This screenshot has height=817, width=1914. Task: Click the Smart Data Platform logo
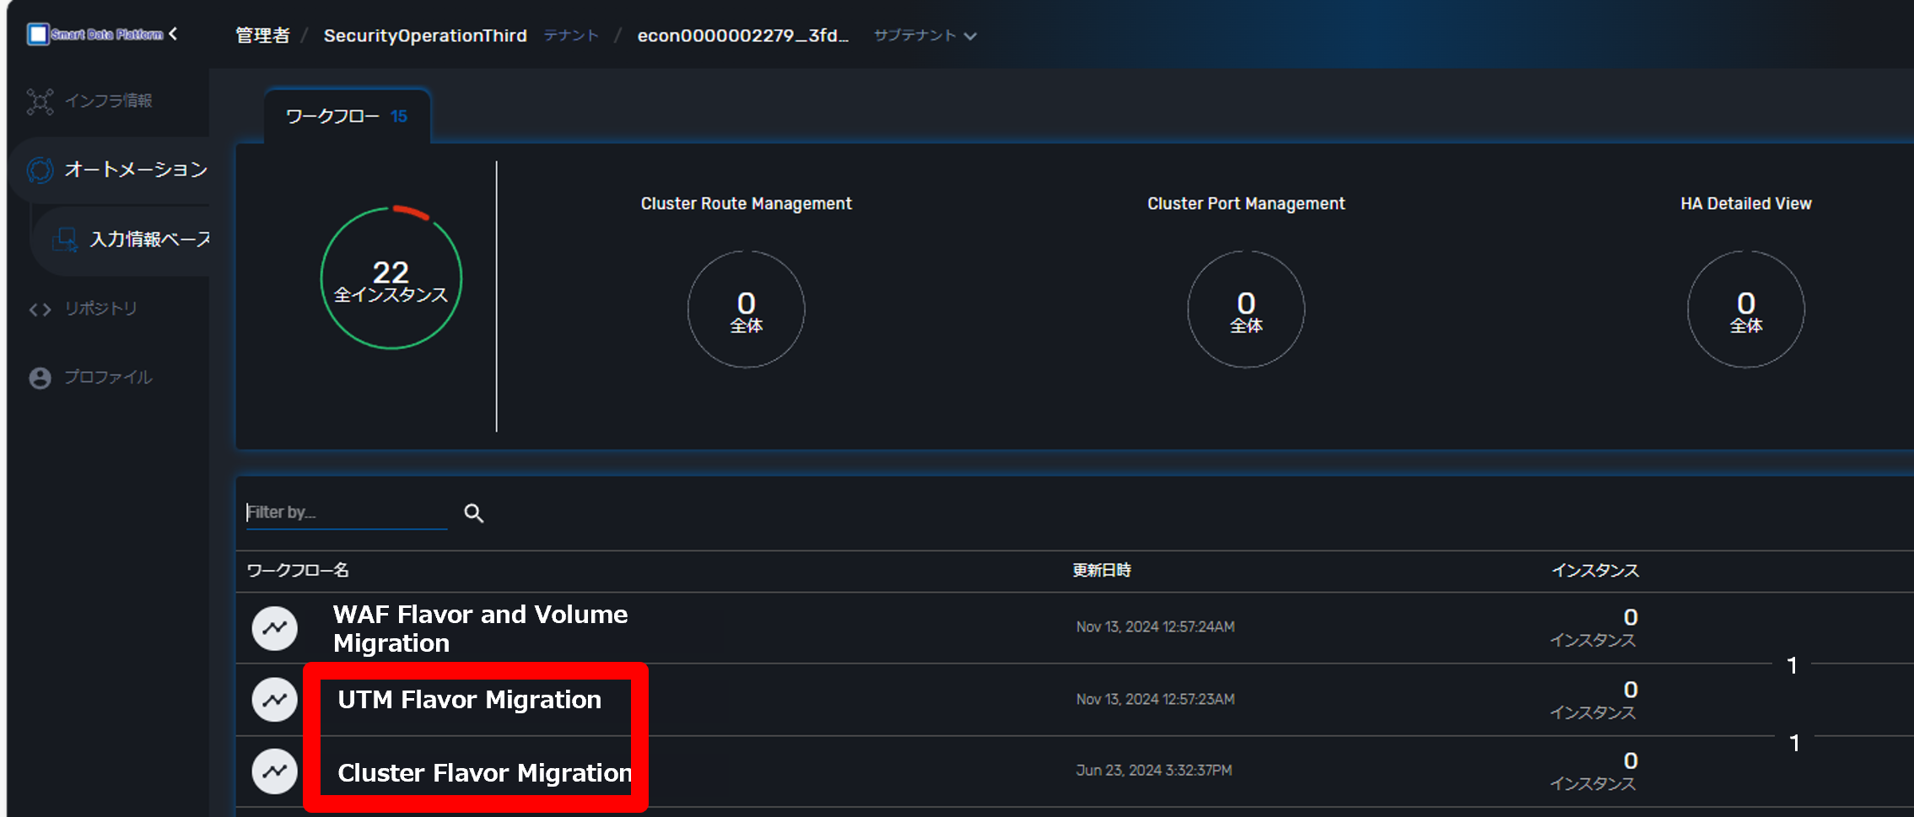pyautogui.click(x=94, y=35)
